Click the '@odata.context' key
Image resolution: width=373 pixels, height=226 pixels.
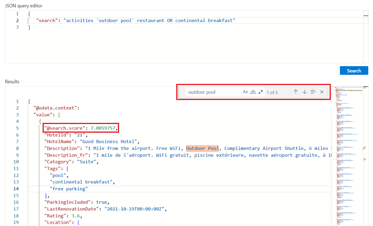point(55,108)
